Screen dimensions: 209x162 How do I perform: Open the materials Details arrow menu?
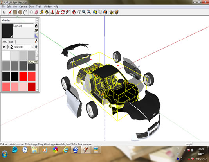pos(36,47)
